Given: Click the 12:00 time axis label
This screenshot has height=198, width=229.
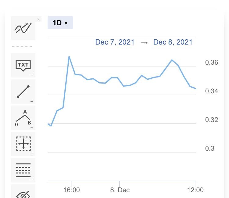Looking at the screenshot, I should (x=195, y=190).
